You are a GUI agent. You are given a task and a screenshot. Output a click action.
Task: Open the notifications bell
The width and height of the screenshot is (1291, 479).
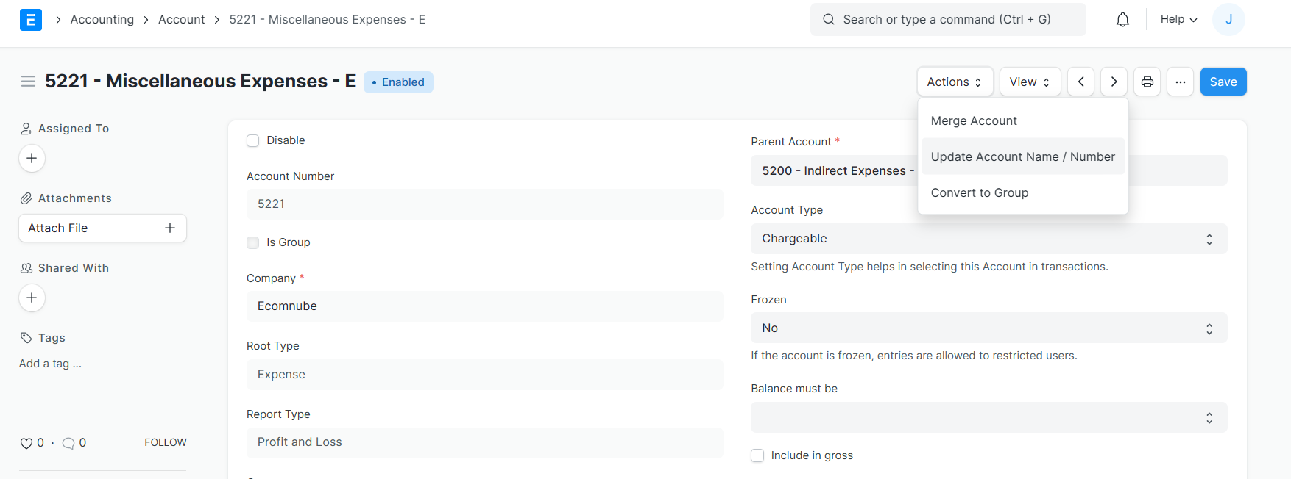coord(1122,20)
